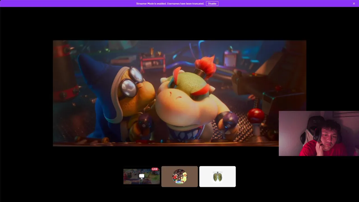
Task: Click the Streamer Mode is enabled banner text
Action: coord(170,4)
